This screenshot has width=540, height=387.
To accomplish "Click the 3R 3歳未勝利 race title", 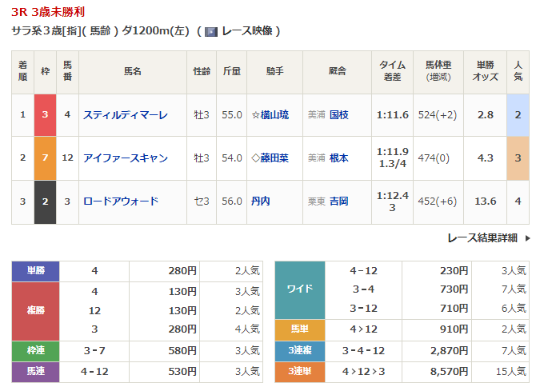I will point(49,12).
